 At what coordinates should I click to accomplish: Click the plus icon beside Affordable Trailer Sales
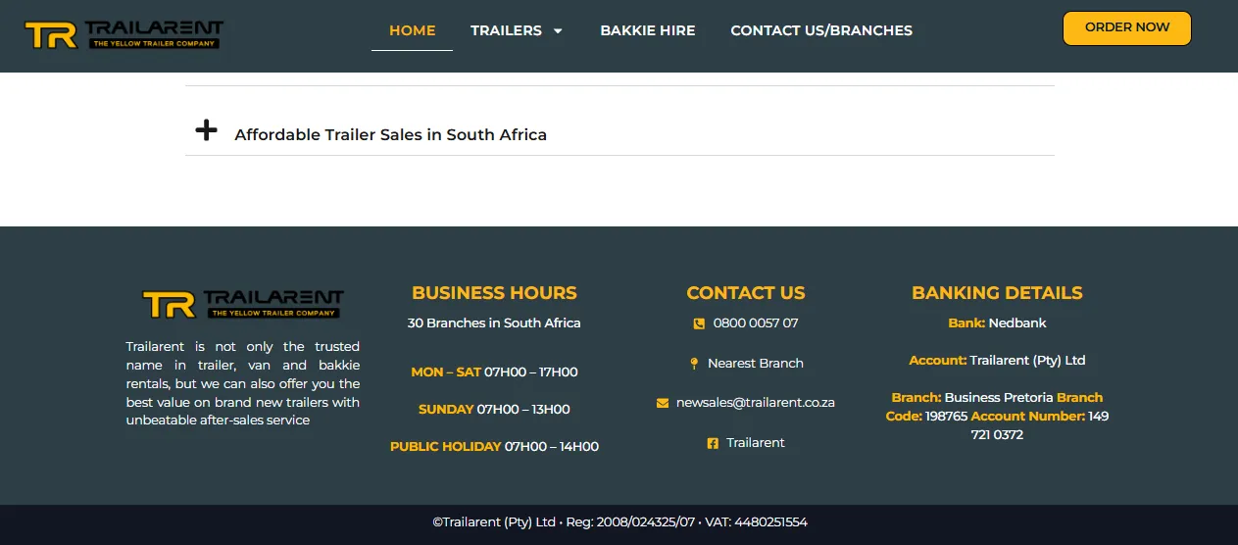pyautogui.click(x=206, y=130)
